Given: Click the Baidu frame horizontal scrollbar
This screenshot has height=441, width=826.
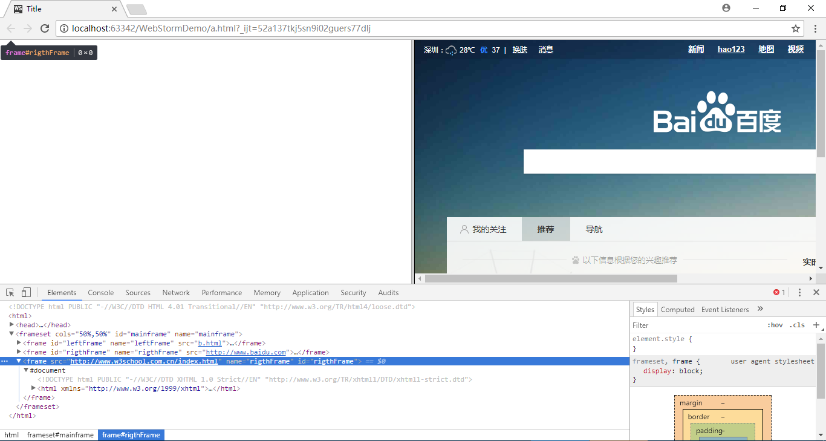Looking at the screenshot, I should click(551, 278).
